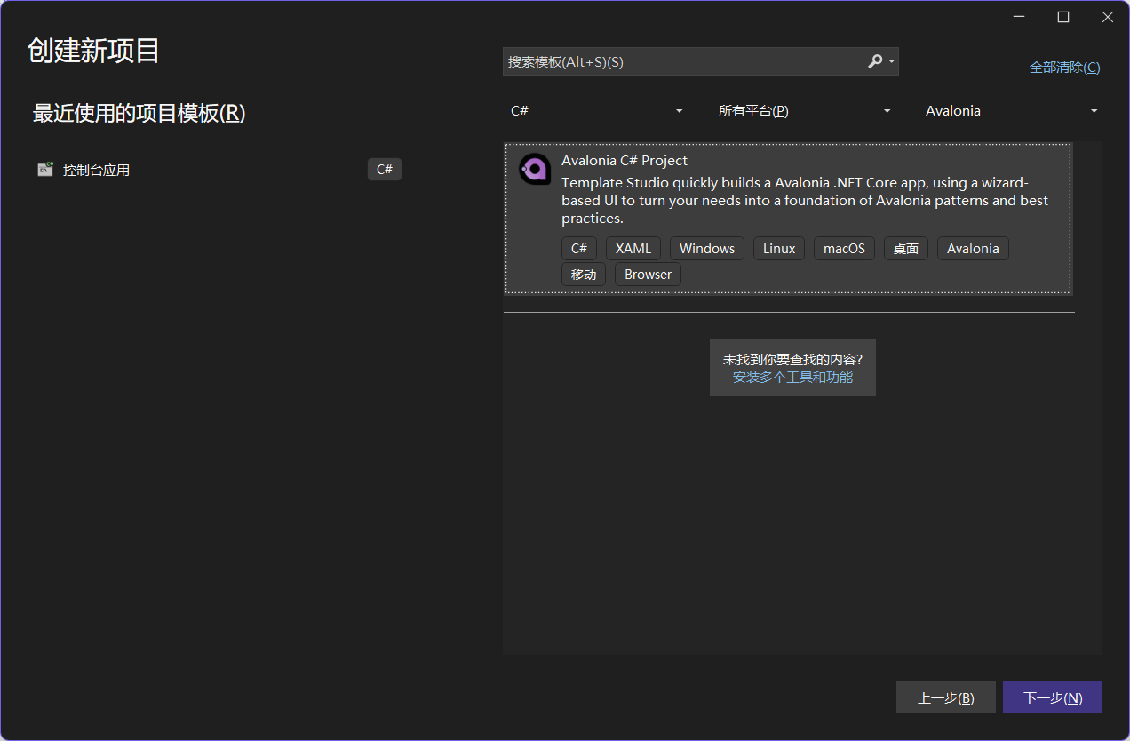The height and width of the screenshot is (741, 1130).
Task: Click the 移动 tag
Action: pyautogui.click(x=584, y=275)
